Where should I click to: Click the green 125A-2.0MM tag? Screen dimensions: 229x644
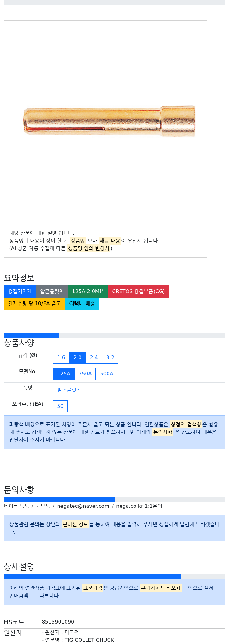click(88, 292)
